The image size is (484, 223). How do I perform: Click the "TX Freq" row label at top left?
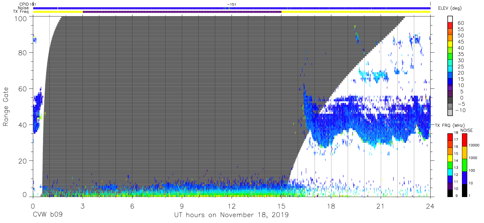(20, 12)
